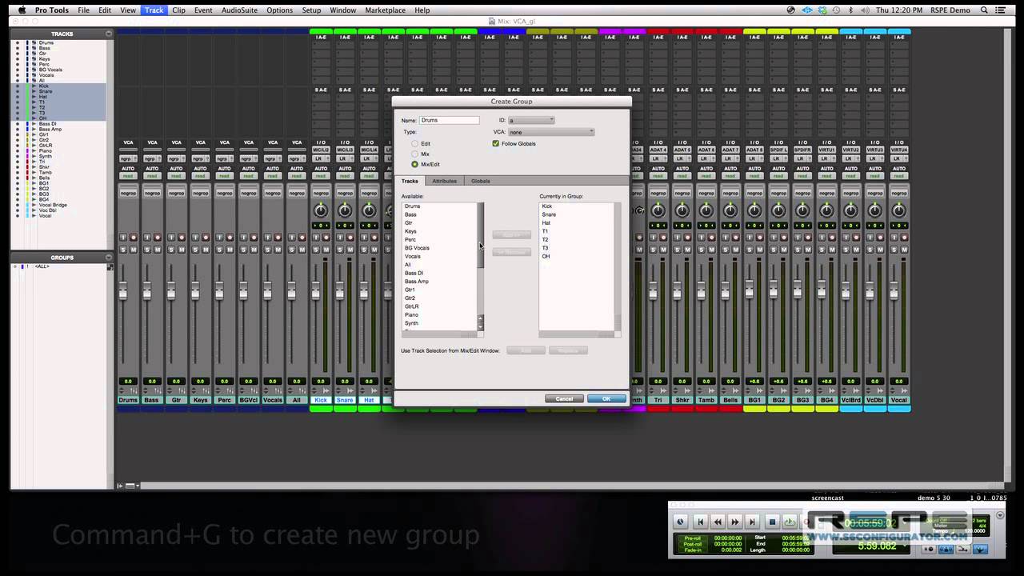The image size is (1024, 576).
Task: Open the AudioSuite menu
Action: (x=239, y=10)
